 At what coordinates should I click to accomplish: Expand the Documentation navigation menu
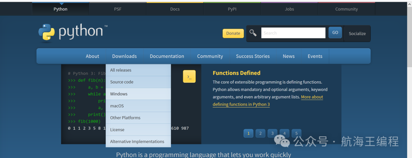click(167, 56)
